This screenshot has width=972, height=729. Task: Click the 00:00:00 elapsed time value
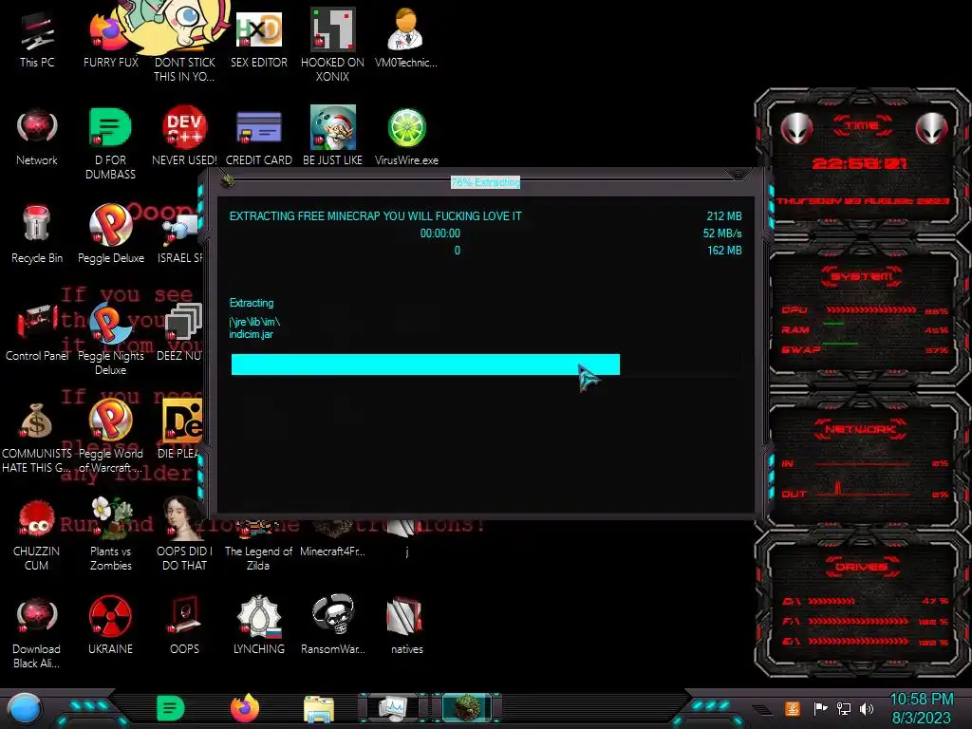[440, 234]
